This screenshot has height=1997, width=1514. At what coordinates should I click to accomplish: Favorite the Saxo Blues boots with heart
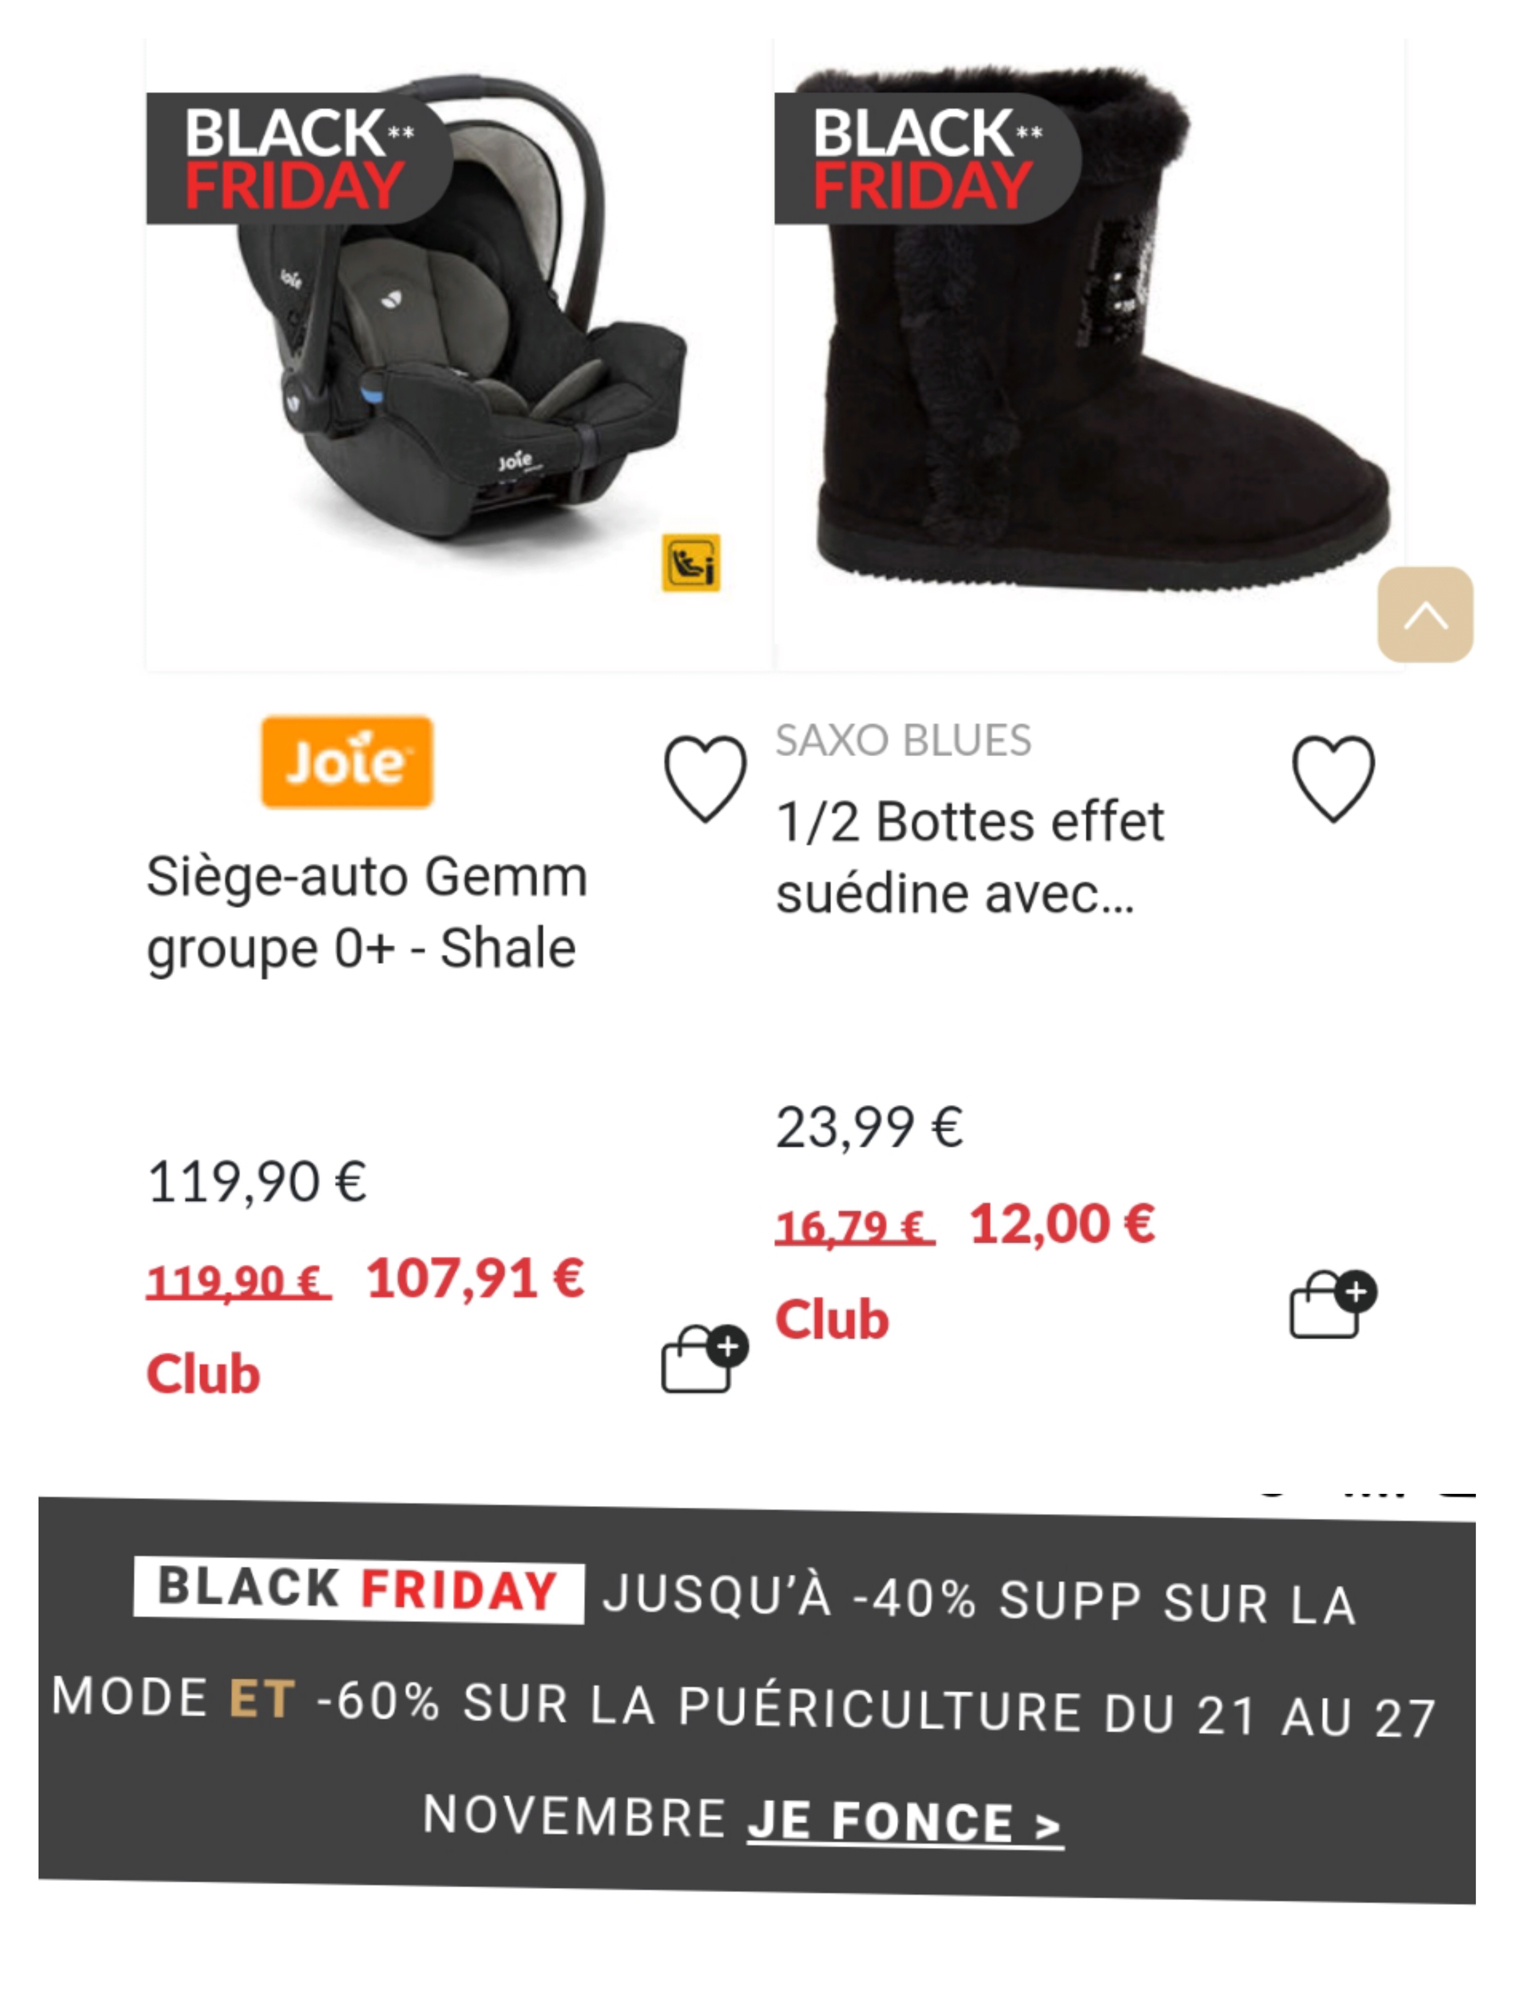pos(1333,778)
